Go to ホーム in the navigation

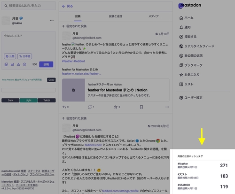(186, 18)
